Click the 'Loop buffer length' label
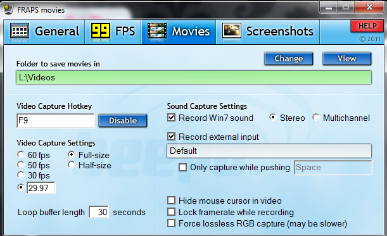The height and width of the screenshot is (236, 387). pos(51,213)
